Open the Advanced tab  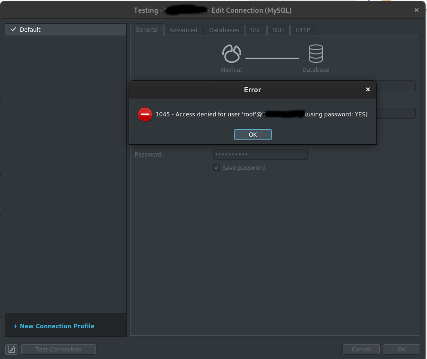point(183,30)
